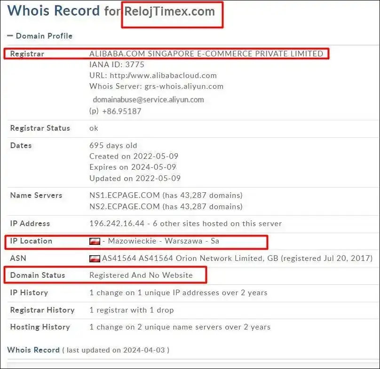This screenshot has width=380, height=369.
Task: Click the Whois Server grs-whois.aliyun.com line
Action: point(156,86)
